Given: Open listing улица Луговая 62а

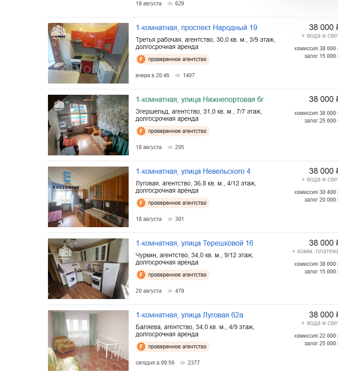Looking at the screenshot, I should pos(189,315).
